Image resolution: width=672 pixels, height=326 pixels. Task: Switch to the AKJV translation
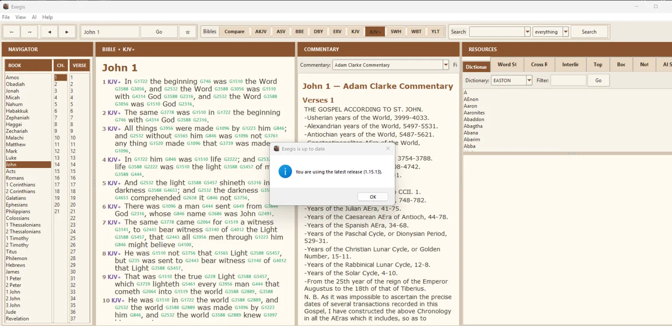tap(261, 32)
